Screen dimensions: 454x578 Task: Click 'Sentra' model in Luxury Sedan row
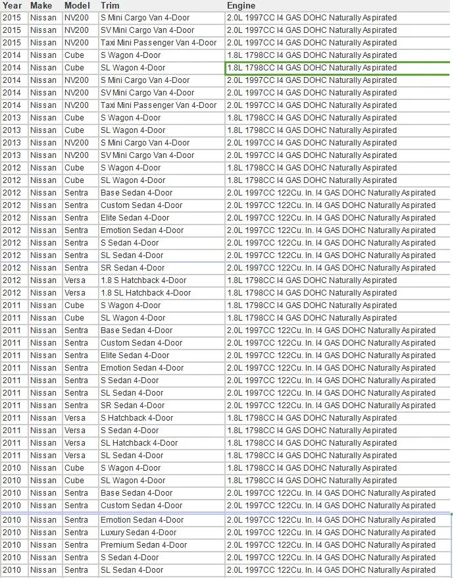[x=80, y=533]
